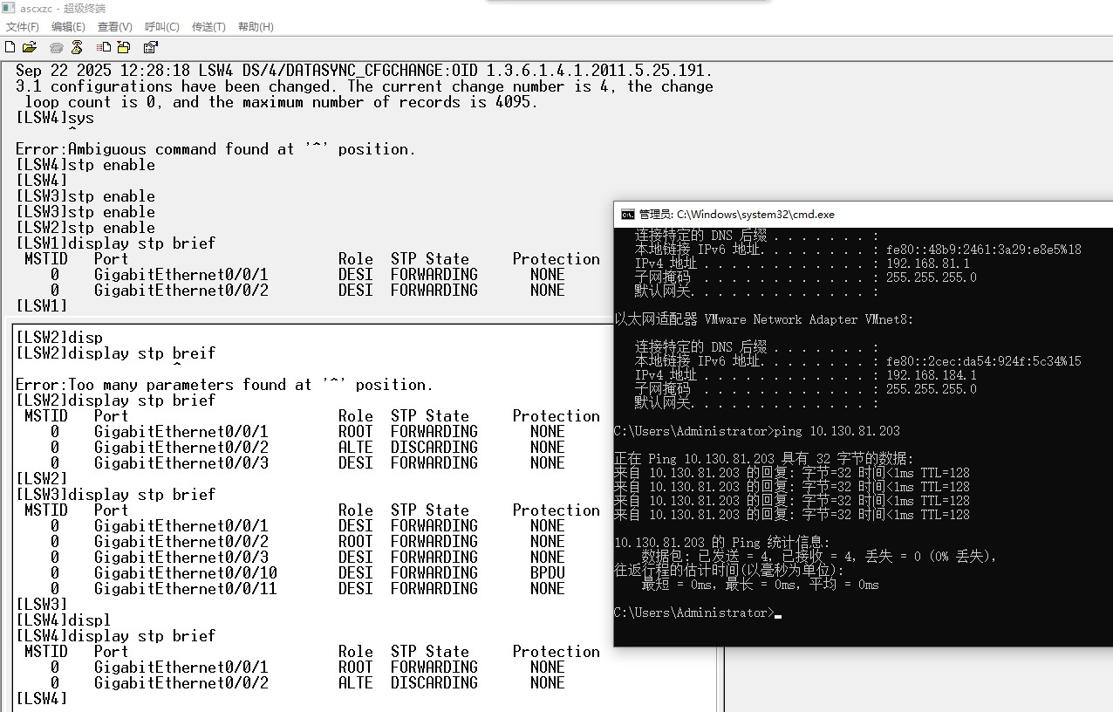Click the C:\Users\Administrator> prompt with cursor
Image resolution: width=1113 pixels, height=712 pixels.
click(693, 613)
